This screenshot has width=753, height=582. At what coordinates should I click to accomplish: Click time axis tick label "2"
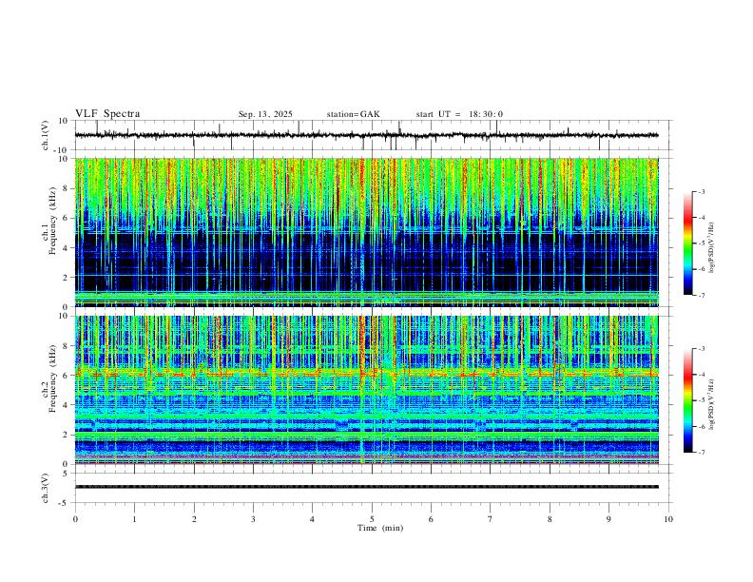pyautogui.click(x=194, y=519)
